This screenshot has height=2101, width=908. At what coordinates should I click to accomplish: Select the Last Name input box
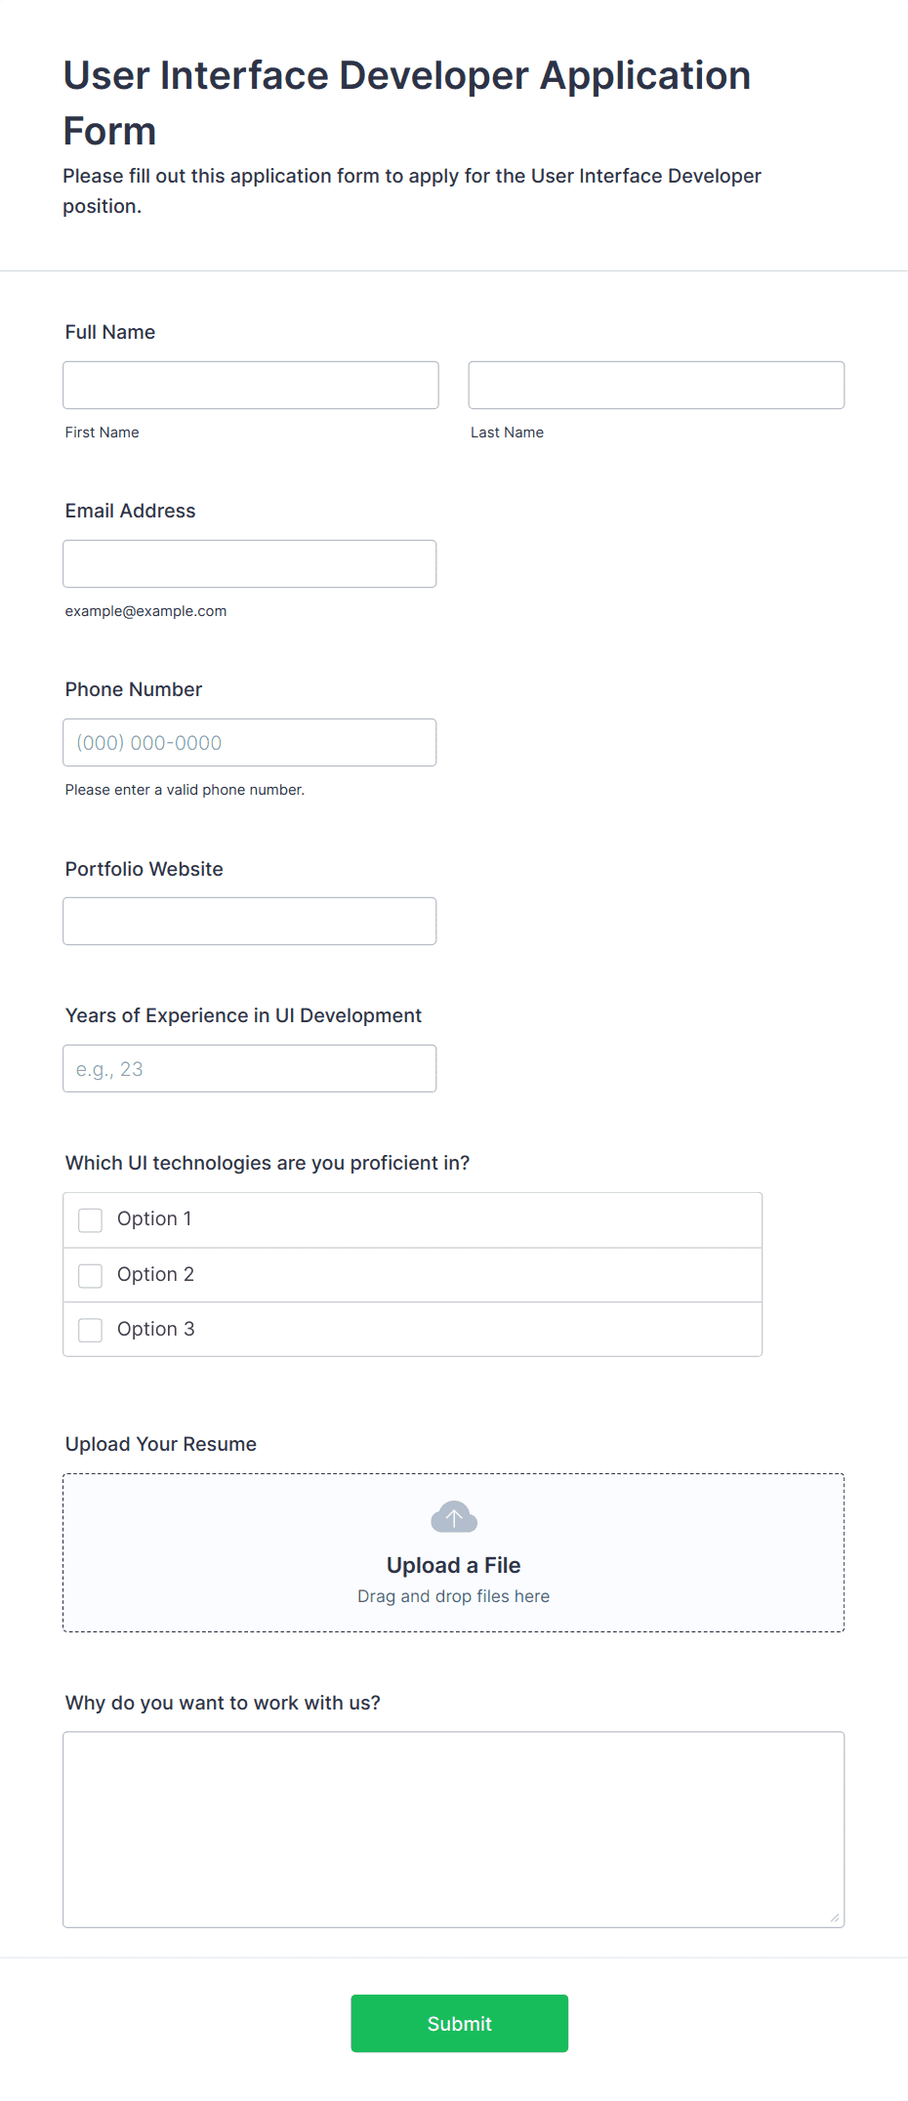[656, 385]
